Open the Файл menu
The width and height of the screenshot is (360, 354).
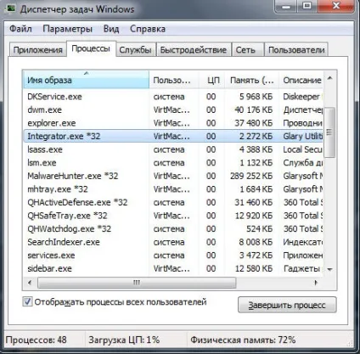coord(20,29)
